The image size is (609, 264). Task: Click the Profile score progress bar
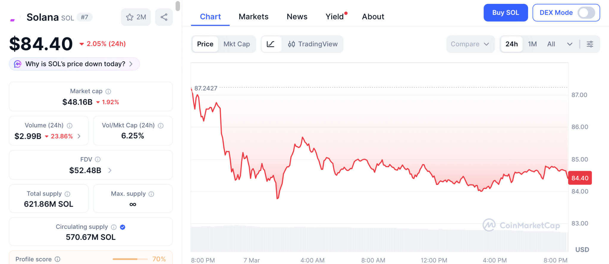coord(130,259)
